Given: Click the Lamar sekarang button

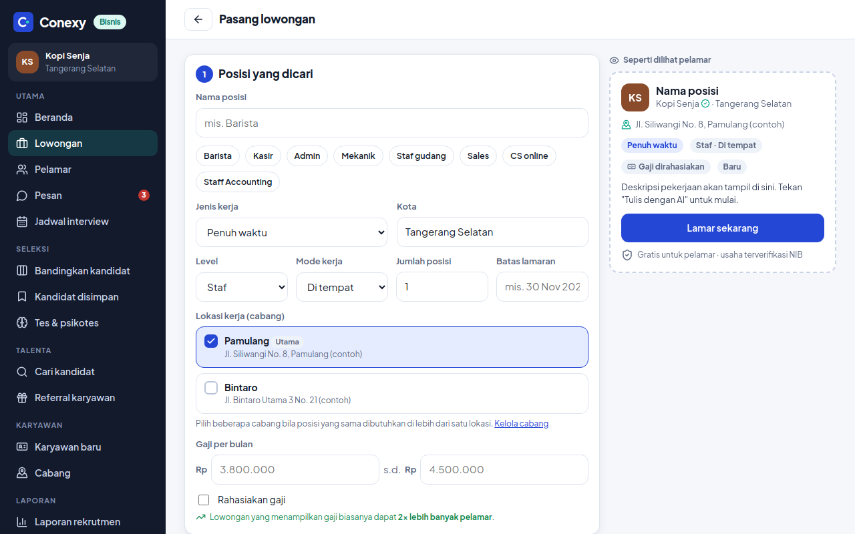Looking at the screenshot, I should [x=723, y=228].
